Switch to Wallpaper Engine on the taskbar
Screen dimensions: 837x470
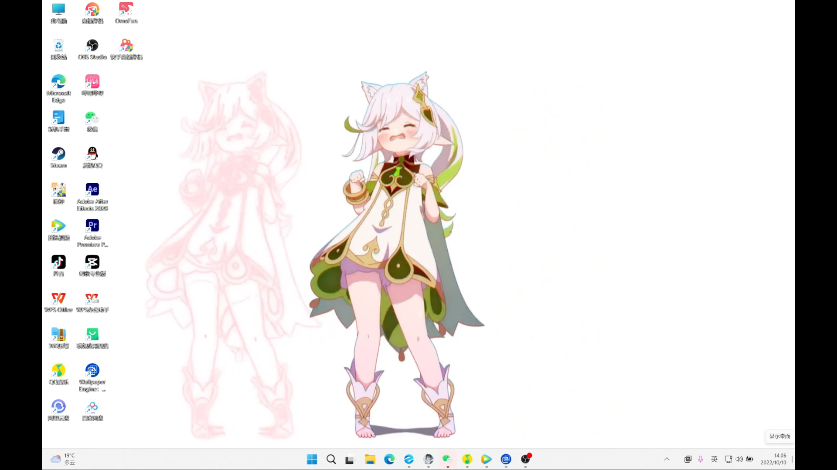click(x=506, y=459)
